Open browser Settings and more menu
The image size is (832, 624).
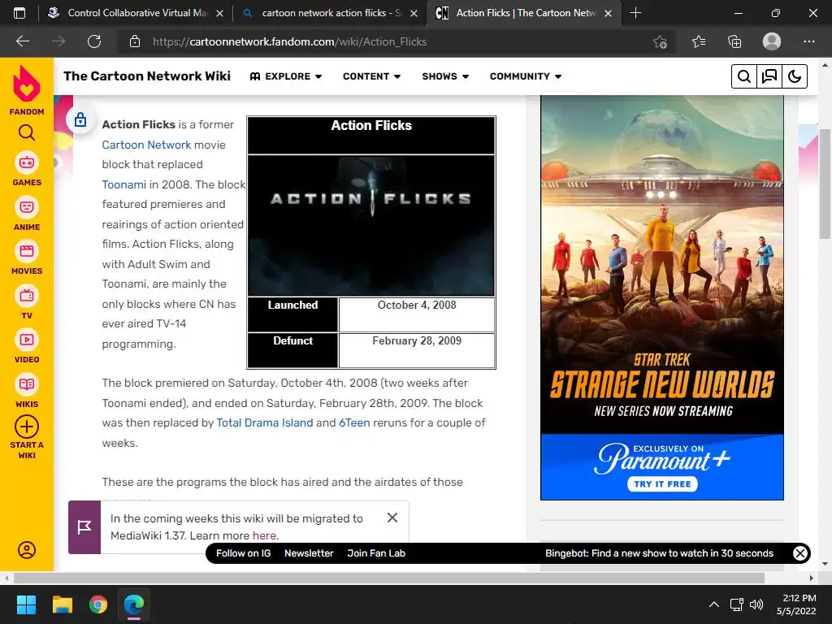808,41
